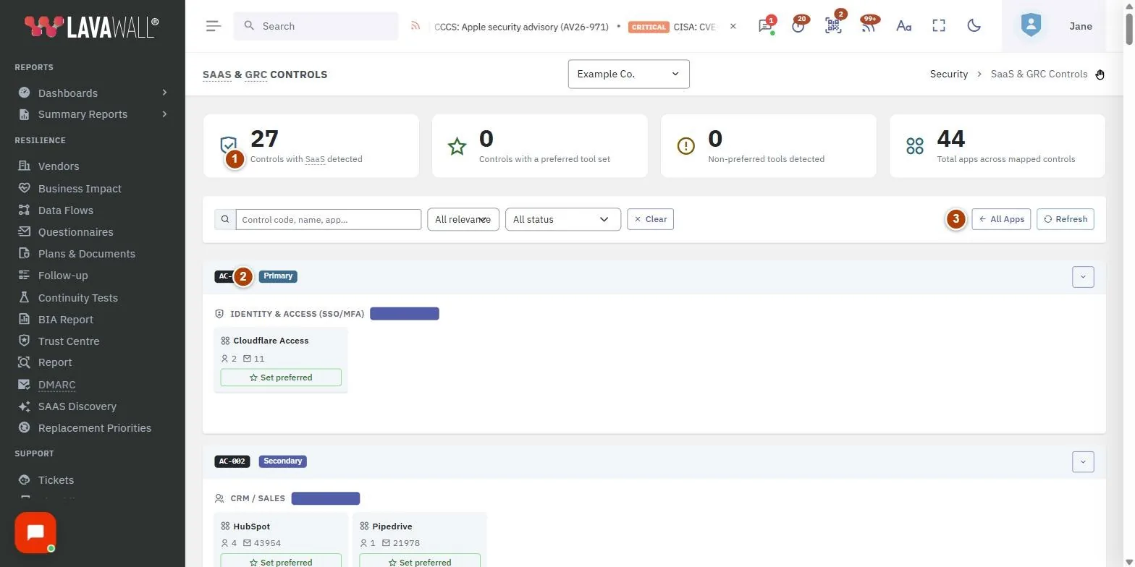Open the QR scan icon with badge 2

tap(833, 26)
